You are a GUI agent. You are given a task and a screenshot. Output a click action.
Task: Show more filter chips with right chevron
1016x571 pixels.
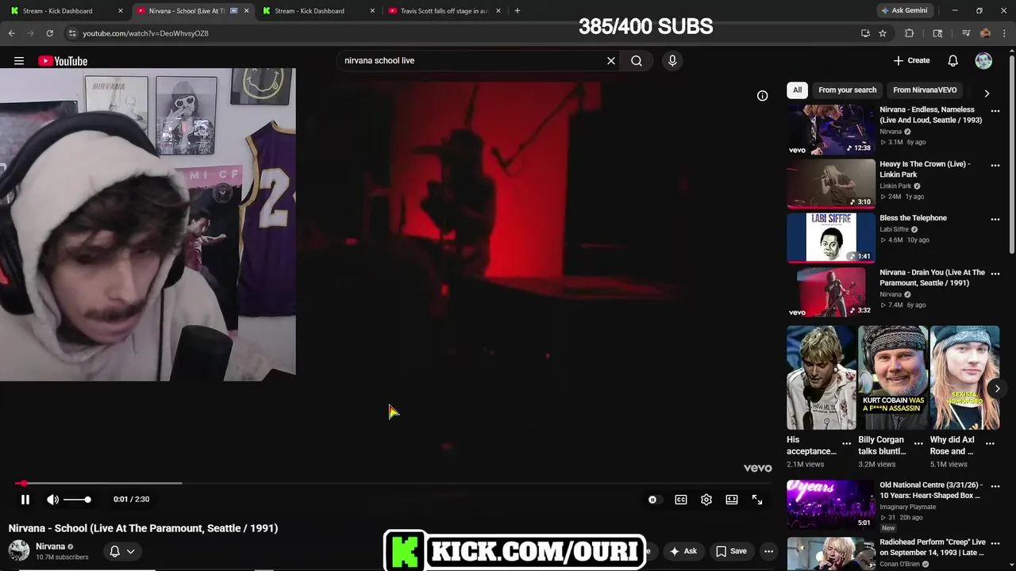click(987, 93)
